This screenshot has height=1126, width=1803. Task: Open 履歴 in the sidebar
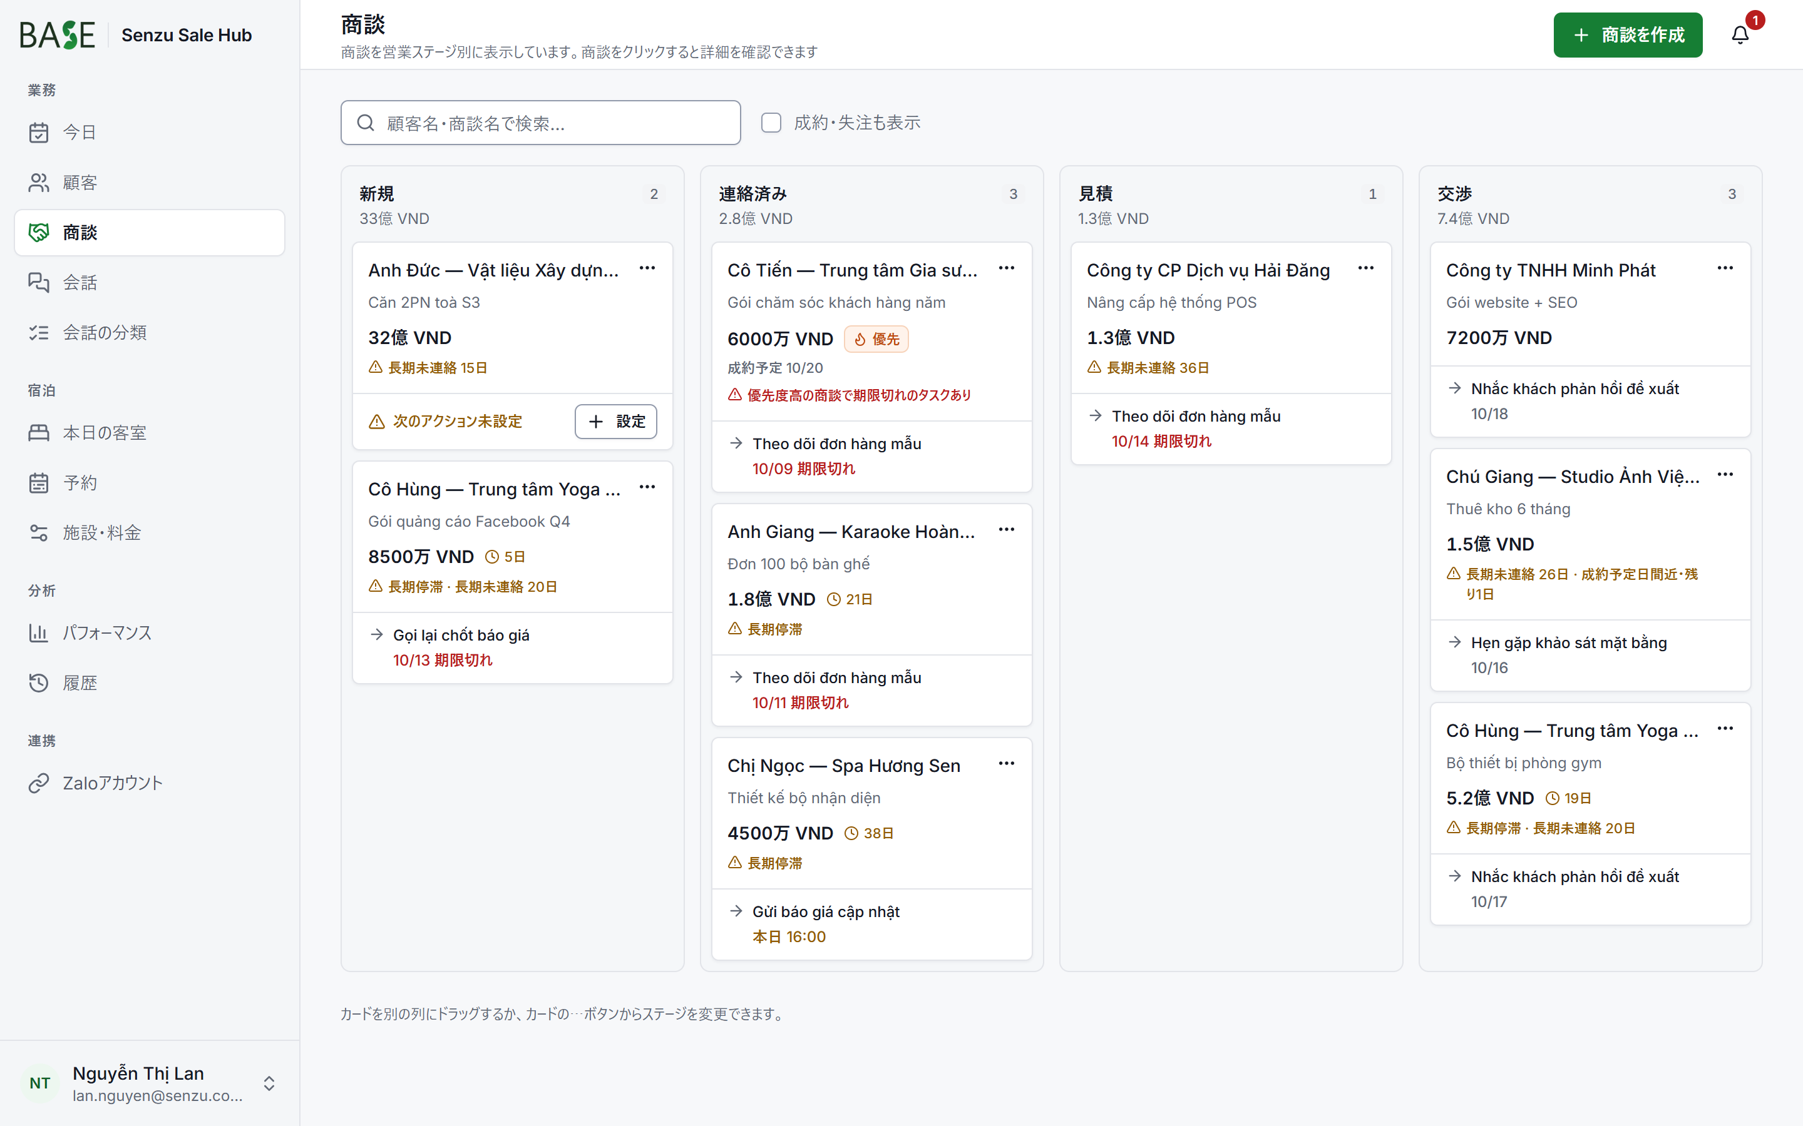[x=149, y=683]
